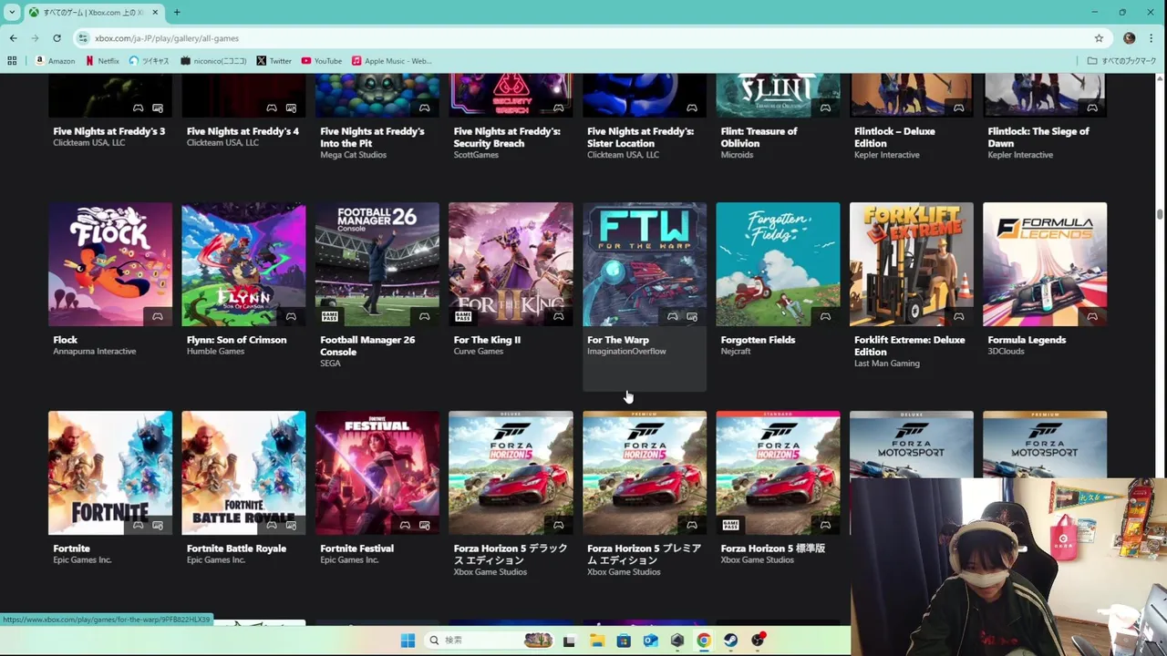
Task: Open File Explorer from the taskbar
Action: pos(596,641)
